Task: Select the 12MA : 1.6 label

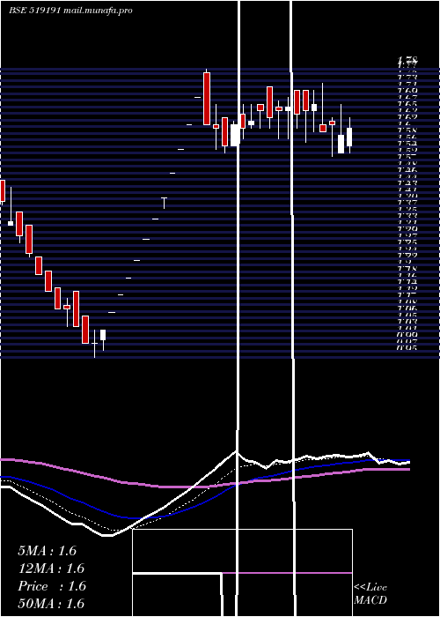Action: [51, 569]
